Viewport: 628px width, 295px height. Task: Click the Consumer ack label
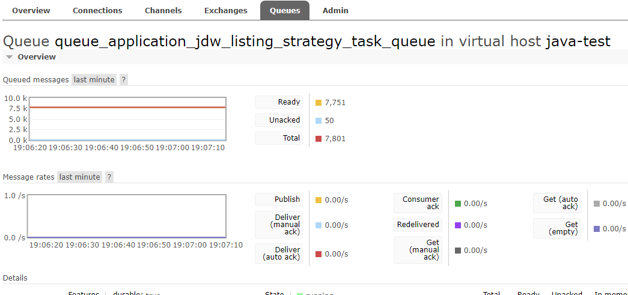(418, 203)
